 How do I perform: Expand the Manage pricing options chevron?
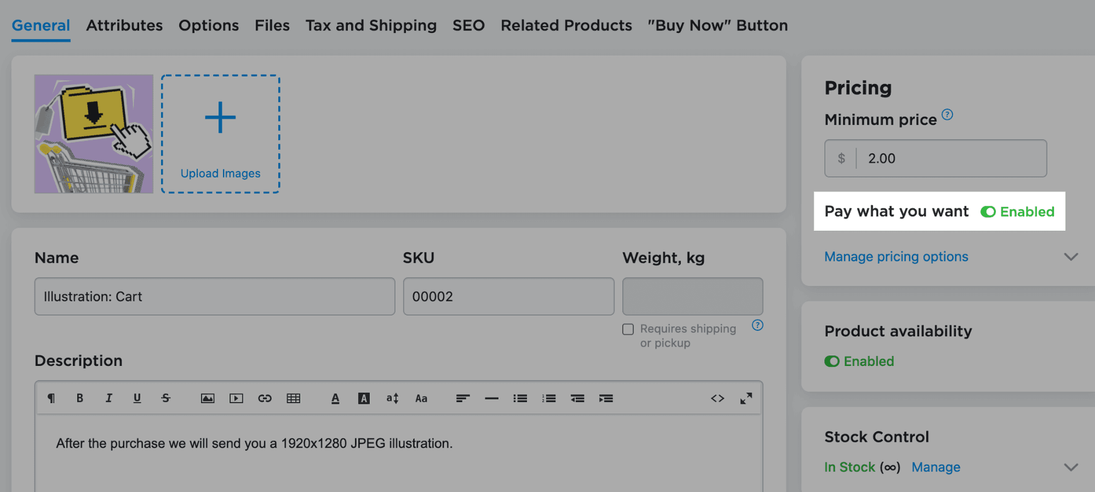(x=1070, y=257)
